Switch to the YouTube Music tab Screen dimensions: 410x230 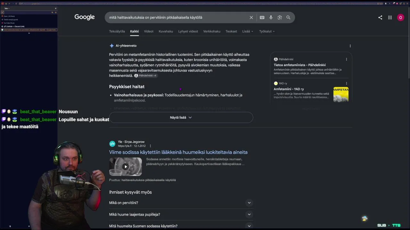tap(29, 23)
